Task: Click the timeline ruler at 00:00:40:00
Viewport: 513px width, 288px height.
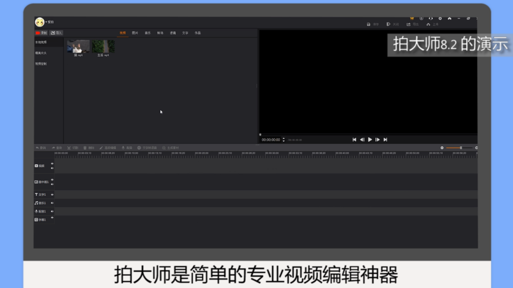Action: pyautogui.click(x=342, y=153)
